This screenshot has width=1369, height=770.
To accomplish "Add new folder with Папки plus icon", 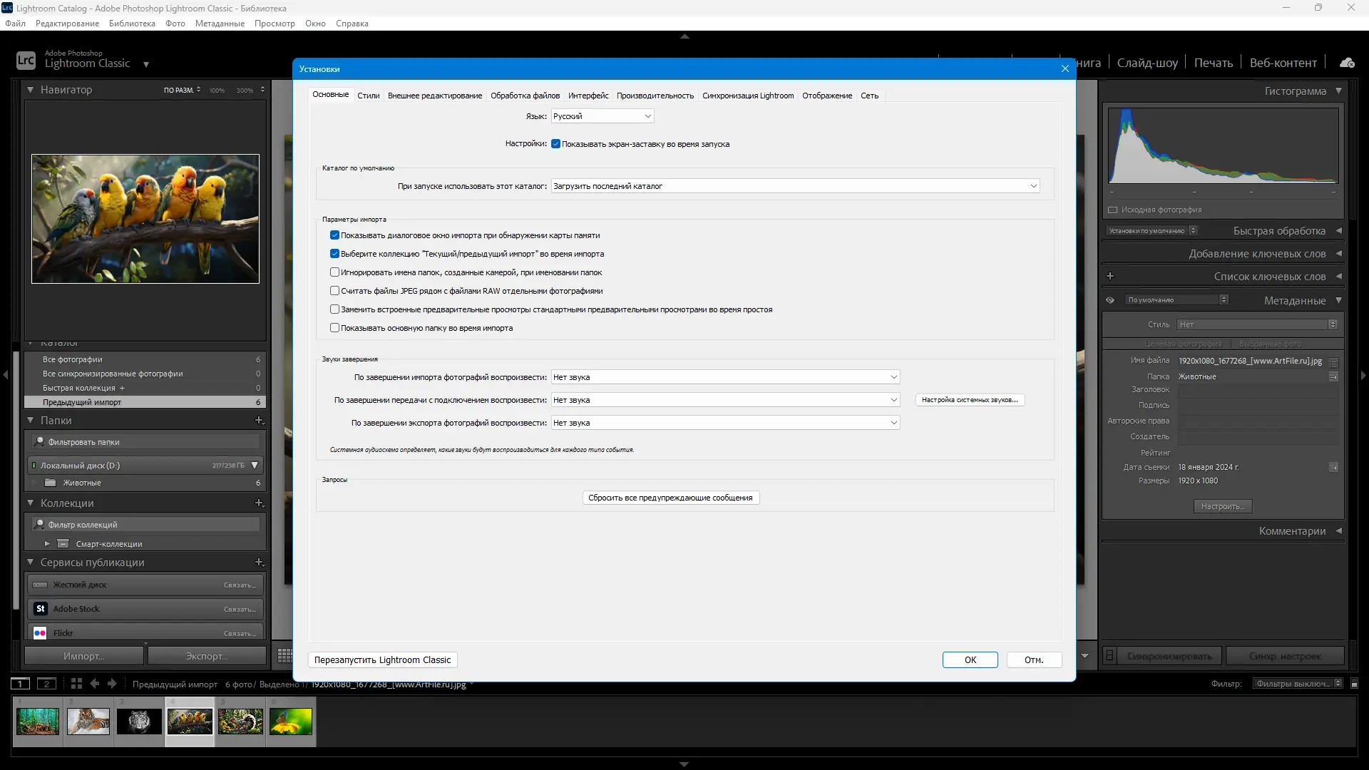I will [x=259, y=421].
